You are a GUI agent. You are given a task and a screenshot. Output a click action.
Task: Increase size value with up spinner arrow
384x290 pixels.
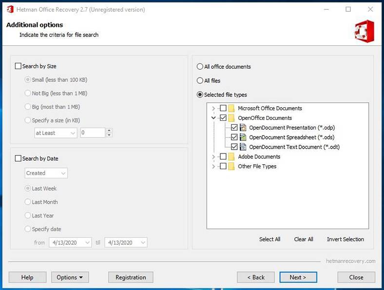point(109,131)
